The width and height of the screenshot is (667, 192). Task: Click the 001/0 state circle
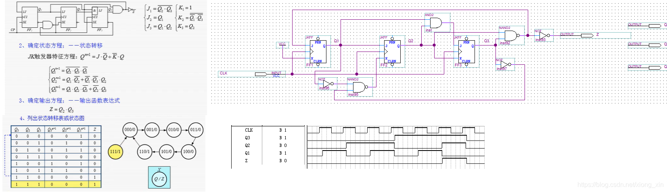click(152, 130)
